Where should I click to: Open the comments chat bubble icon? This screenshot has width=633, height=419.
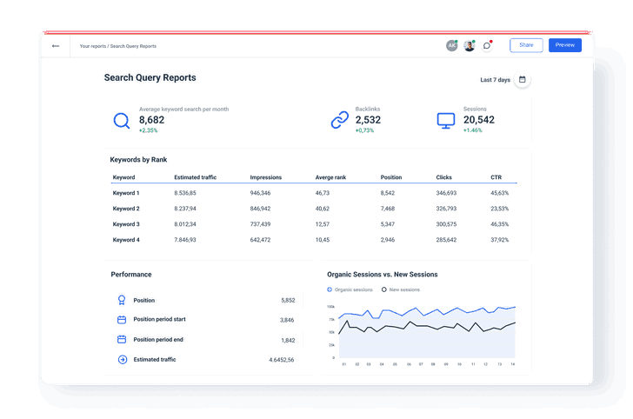click(x=487, y=45)
